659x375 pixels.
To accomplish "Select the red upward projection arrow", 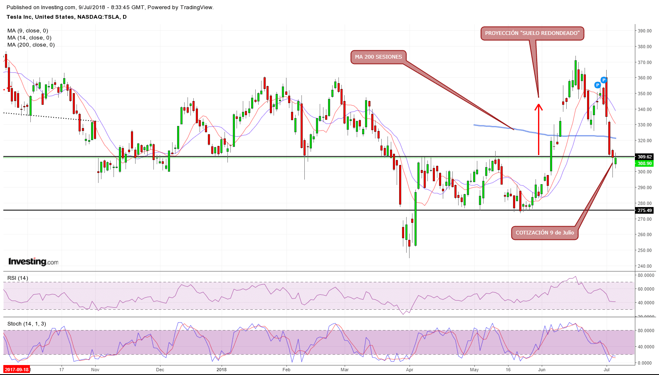I will pyautogui.click(x=538, y=129).
